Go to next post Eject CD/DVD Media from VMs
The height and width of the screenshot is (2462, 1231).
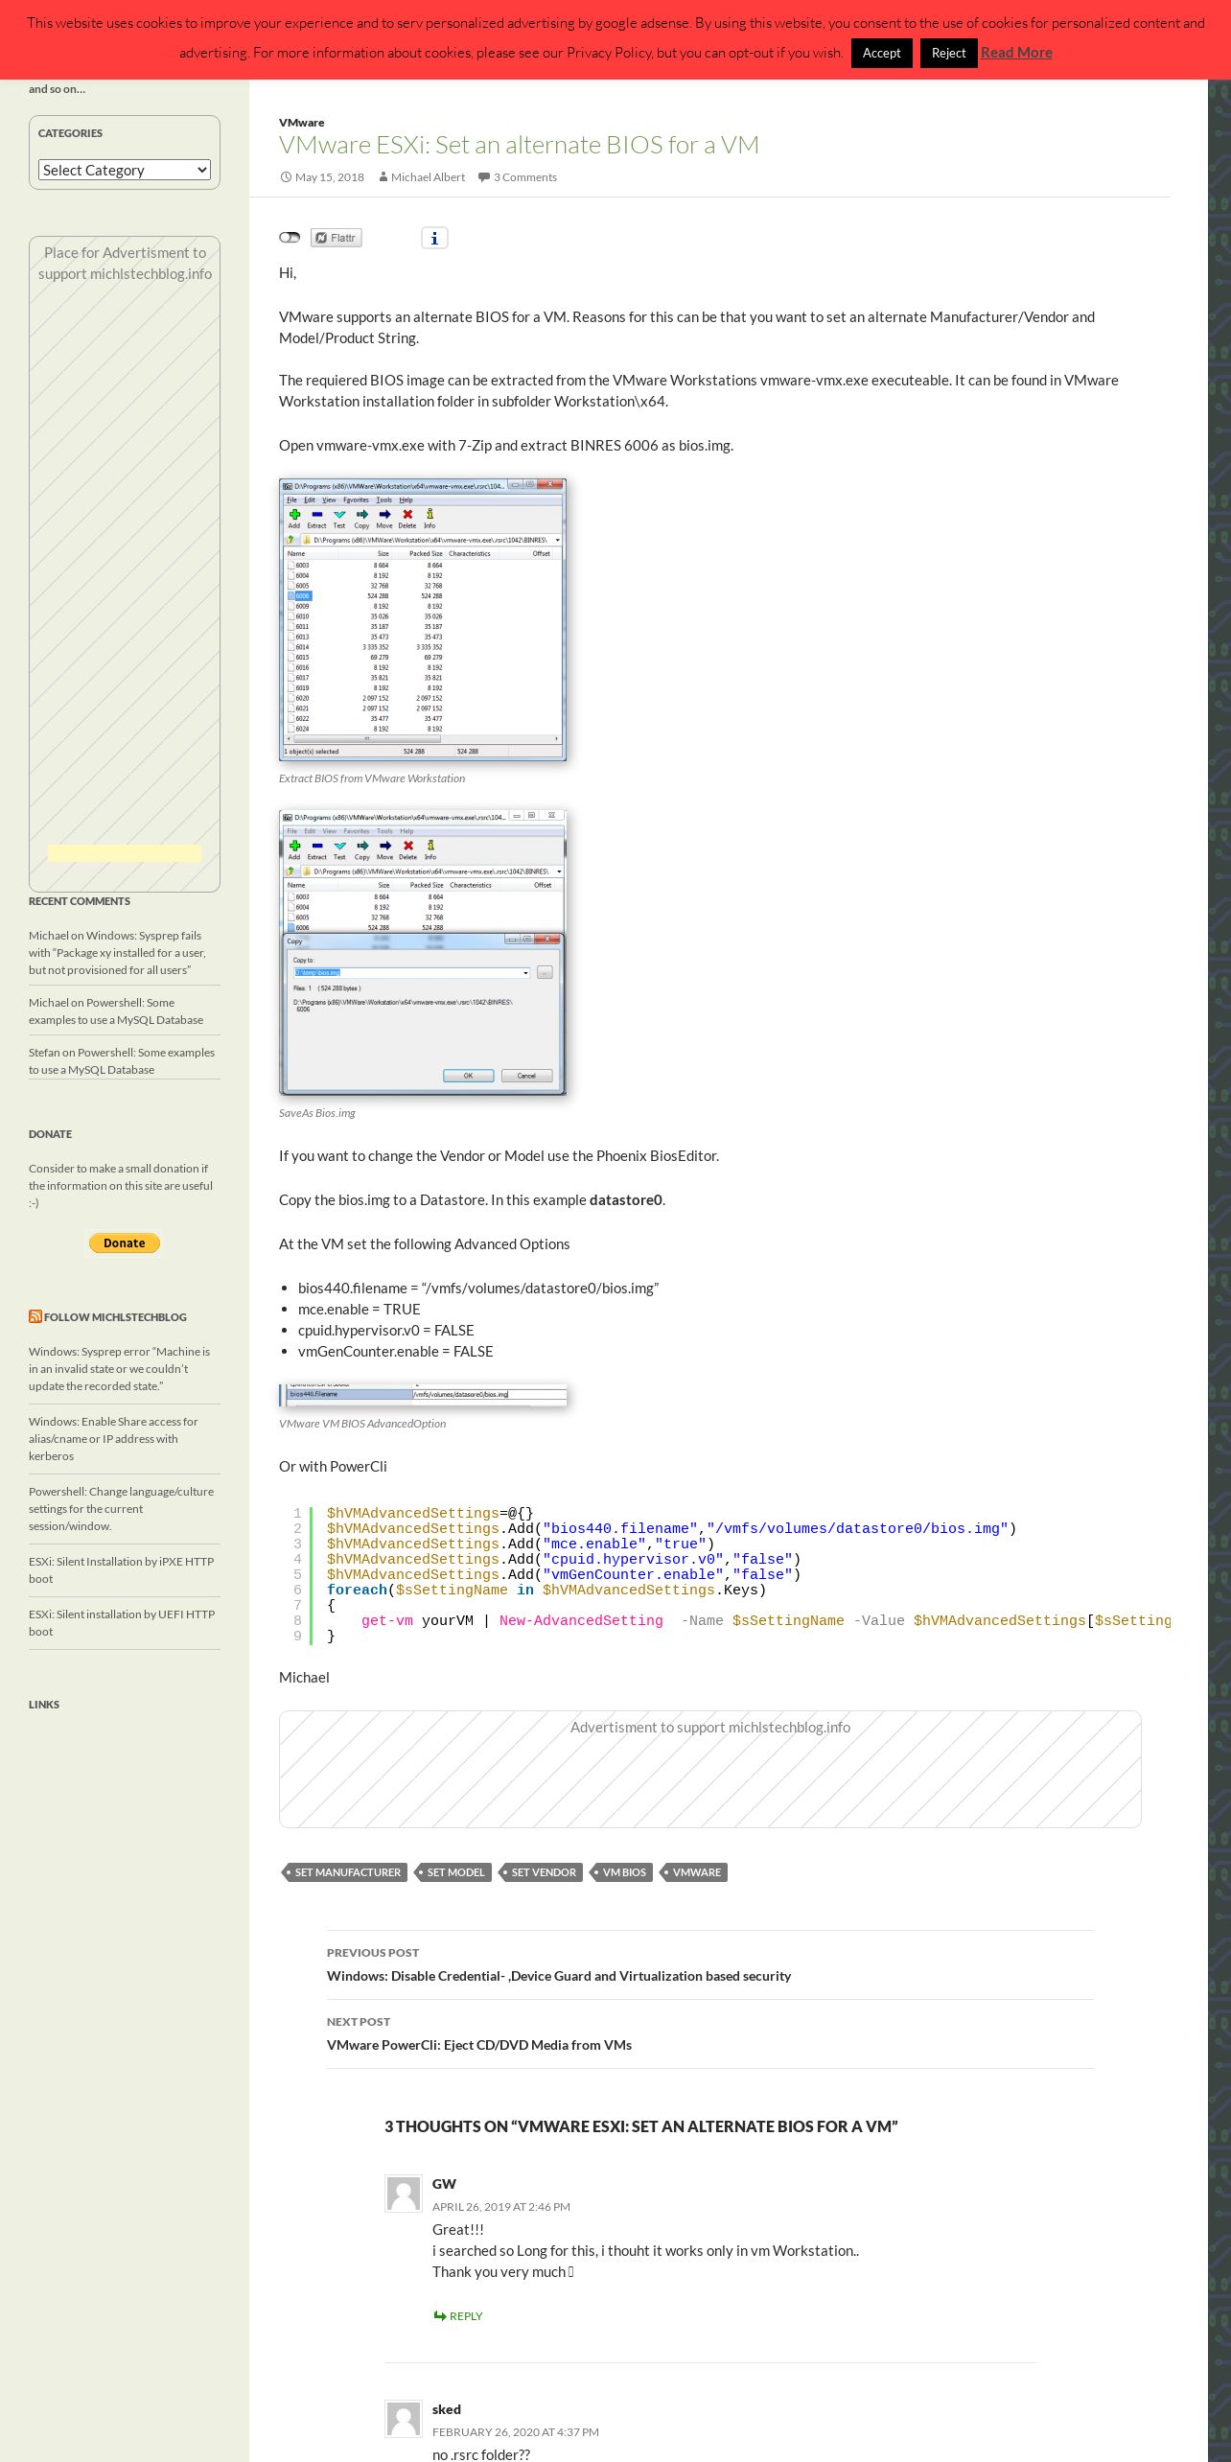pos(479,2045)
